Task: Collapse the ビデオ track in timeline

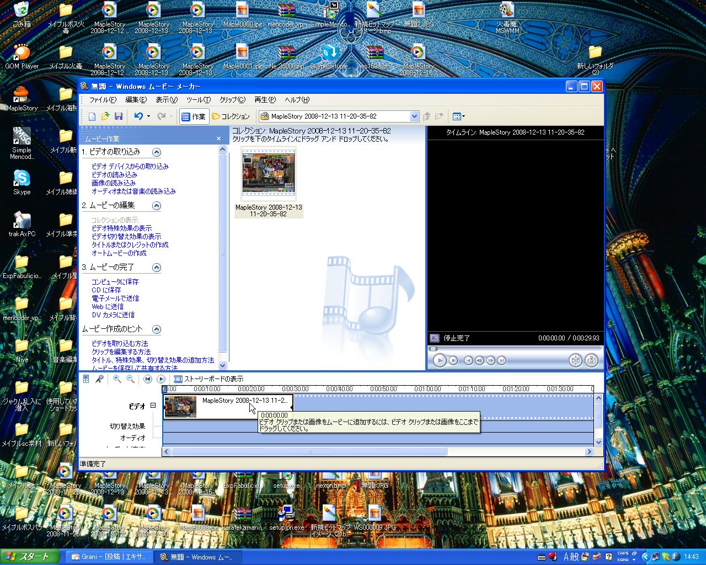Action: [153, 406]
